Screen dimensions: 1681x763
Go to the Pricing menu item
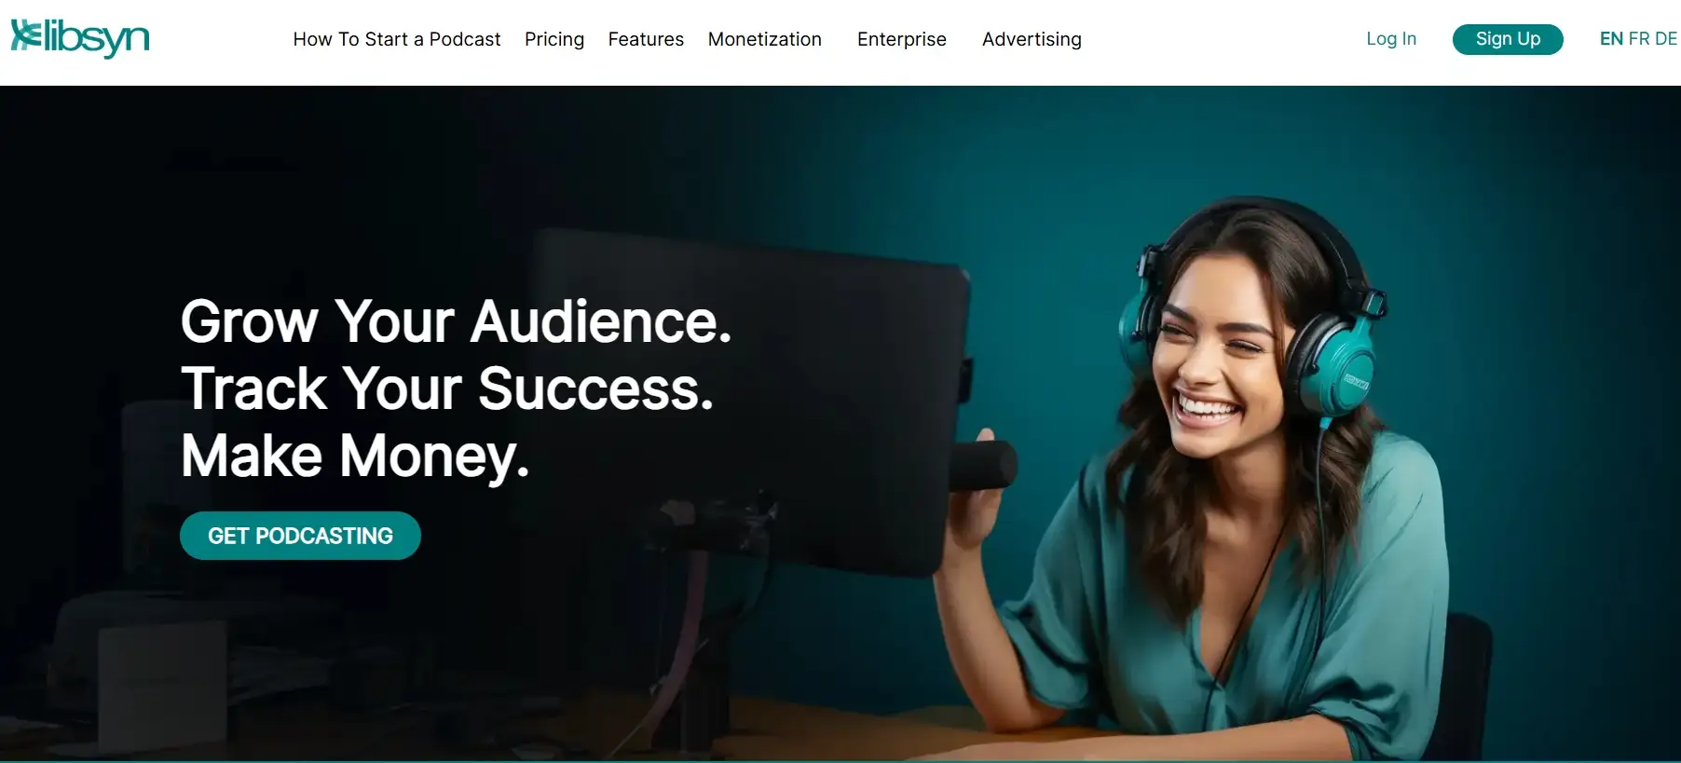554,39
